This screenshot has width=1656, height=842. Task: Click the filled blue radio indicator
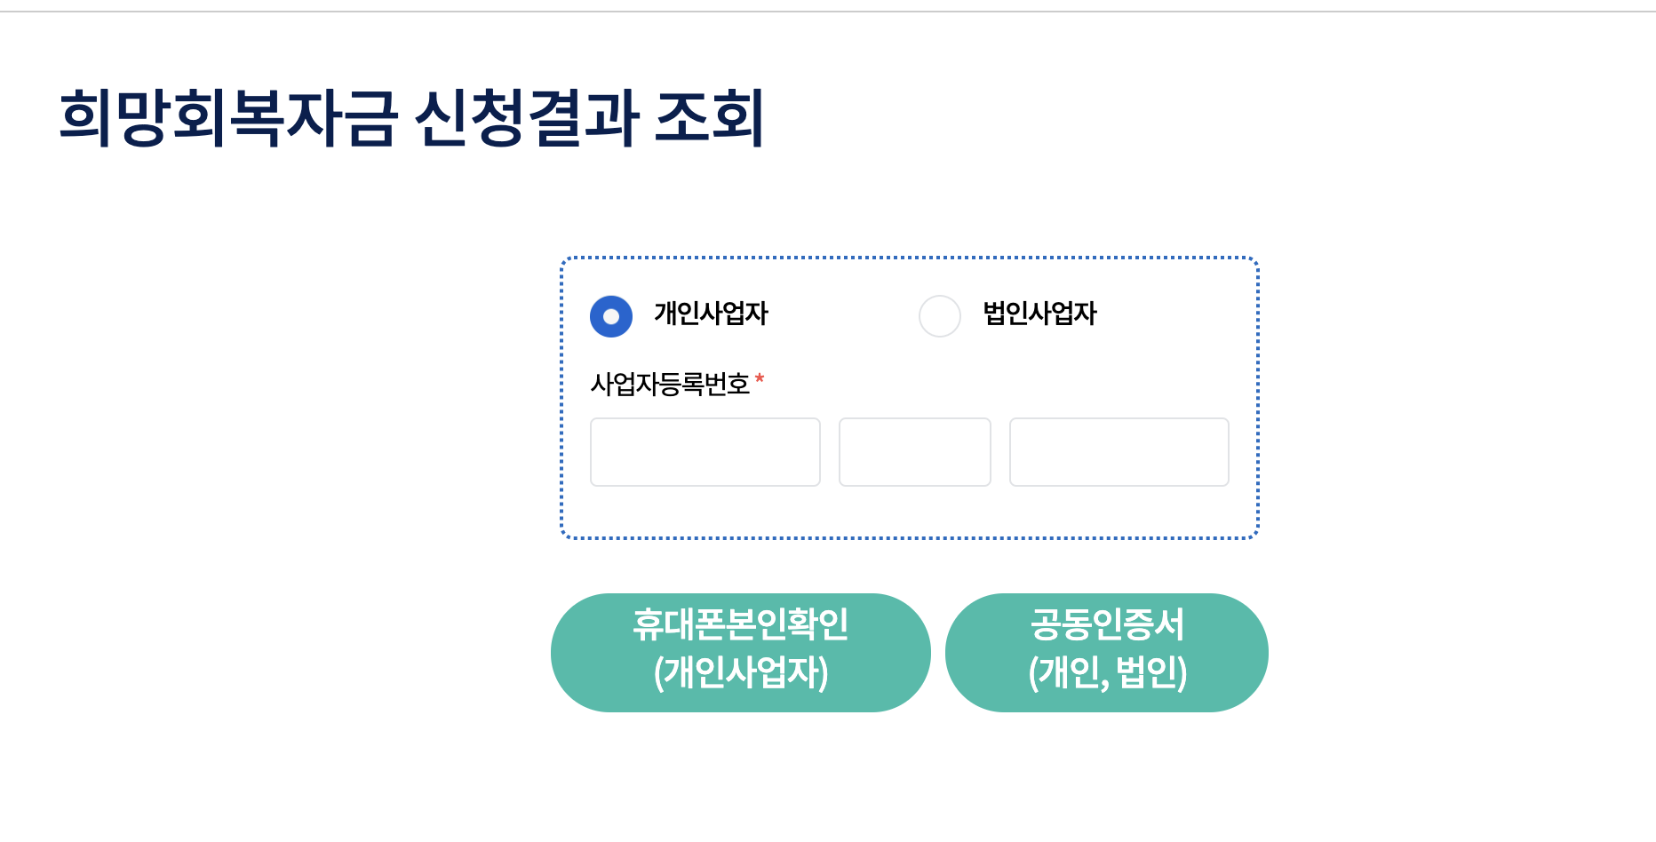click(610, 316)
